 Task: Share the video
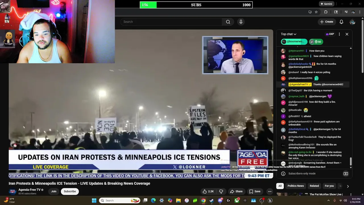click(236, 191)
